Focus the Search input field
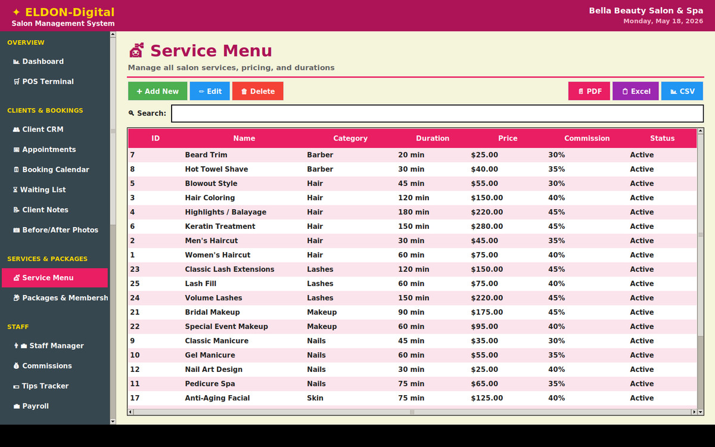Screen dimensions: 715x447 [437, 113]
